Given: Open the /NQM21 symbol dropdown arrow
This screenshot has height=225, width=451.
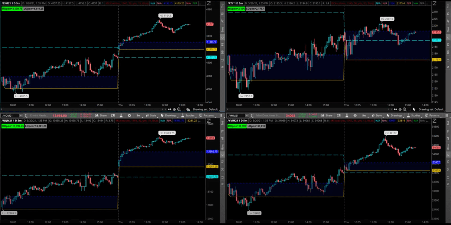Looking at the screenshot, I should pos(21,116).
